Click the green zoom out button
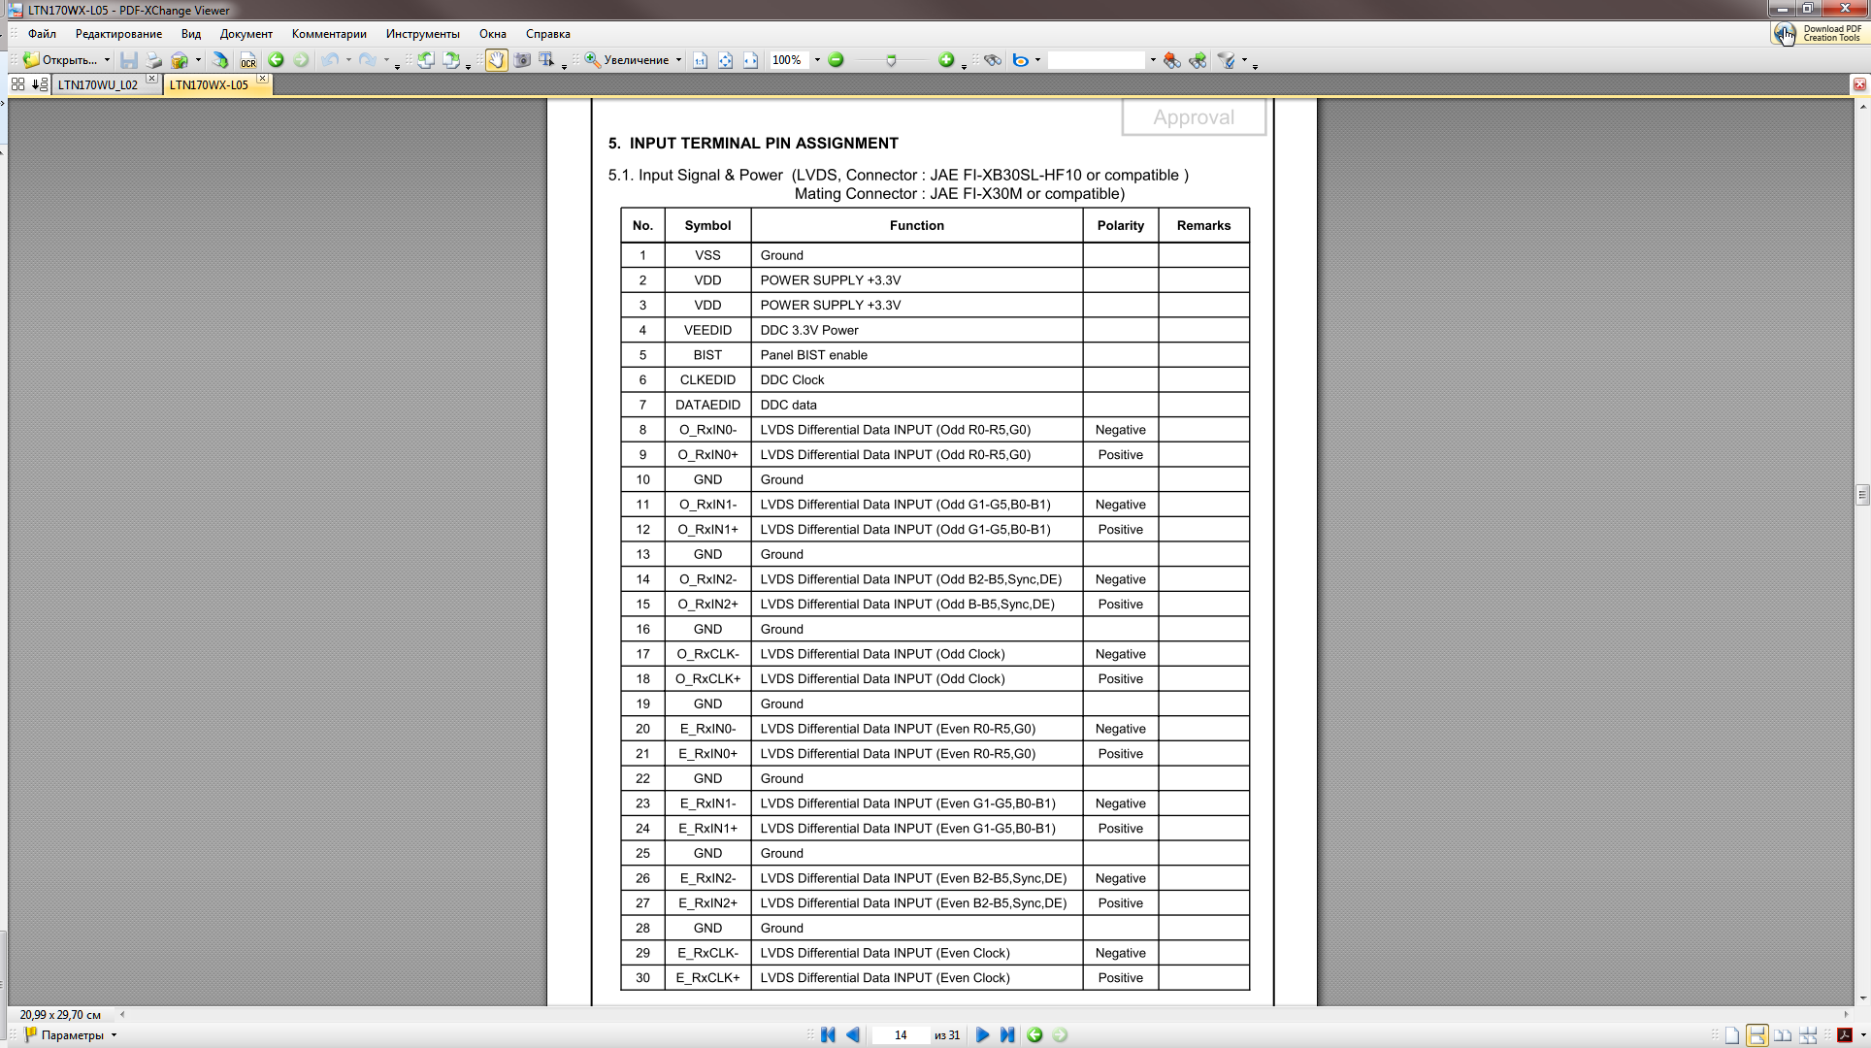 tap(836, 60)
